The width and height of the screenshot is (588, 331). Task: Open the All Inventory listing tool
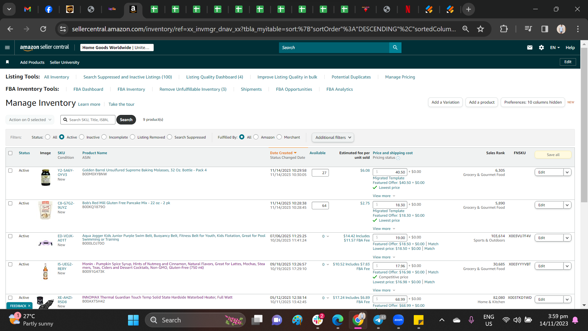coord(57,77)
